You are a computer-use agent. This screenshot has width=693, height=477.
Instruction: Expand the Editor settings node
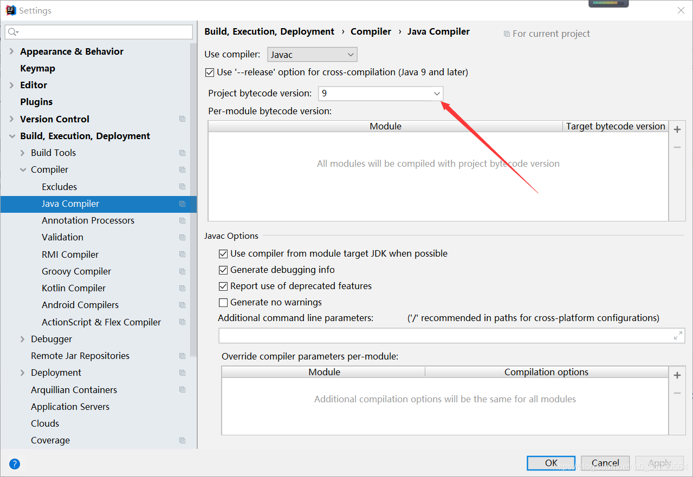[x=12, y=85]
